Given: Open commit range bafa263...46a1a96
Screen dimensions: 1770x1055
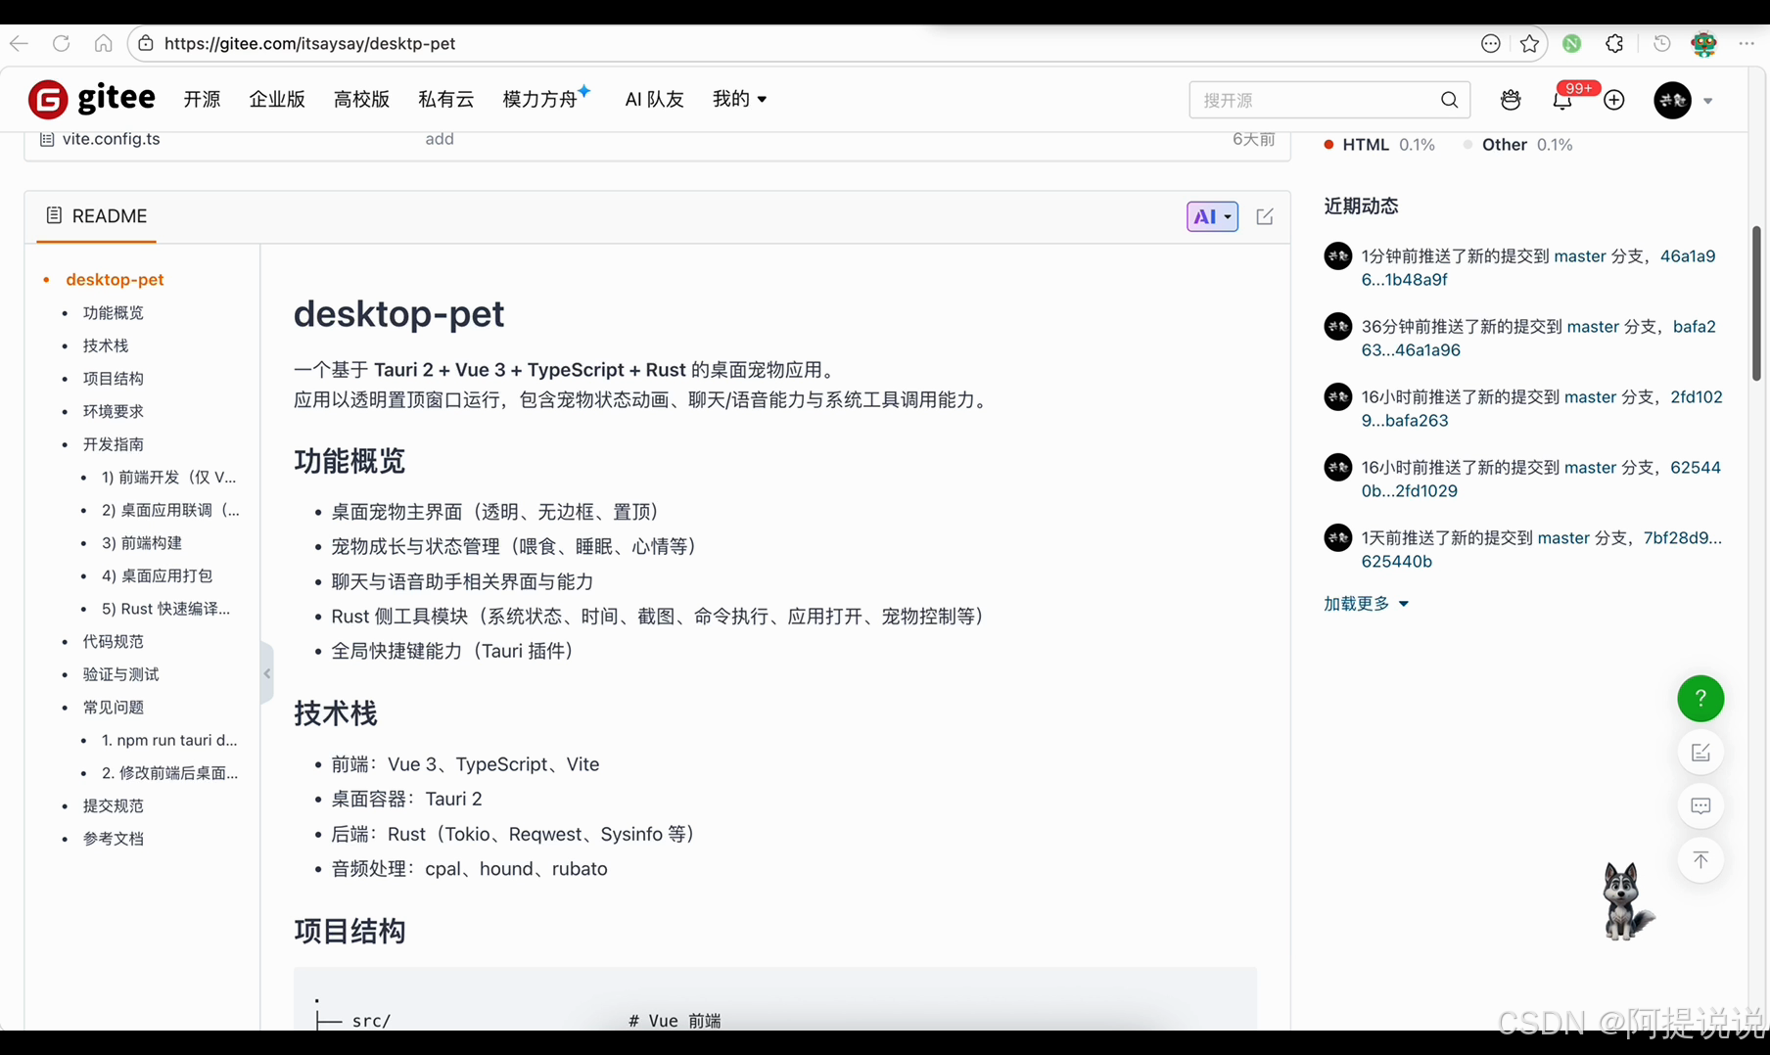Looking at the screenshot, I should point(1538,339).
